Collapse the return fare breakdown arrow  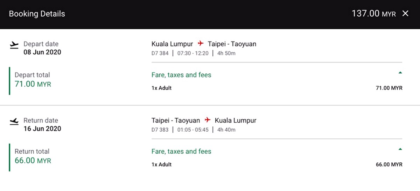(x=400, y=149)
